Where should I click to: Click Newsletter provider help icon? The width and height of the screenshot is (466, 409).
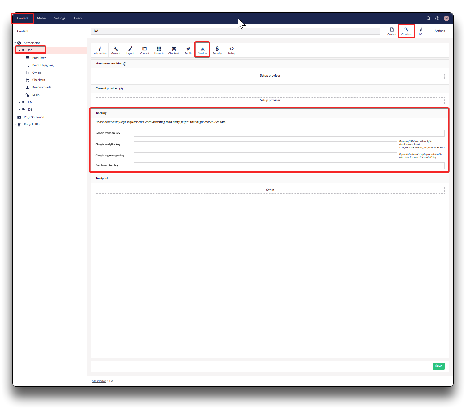click(x=124, y=64)
